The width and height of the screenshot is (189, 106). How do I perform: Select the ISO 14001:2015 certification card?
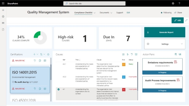(x=30, y=80)
